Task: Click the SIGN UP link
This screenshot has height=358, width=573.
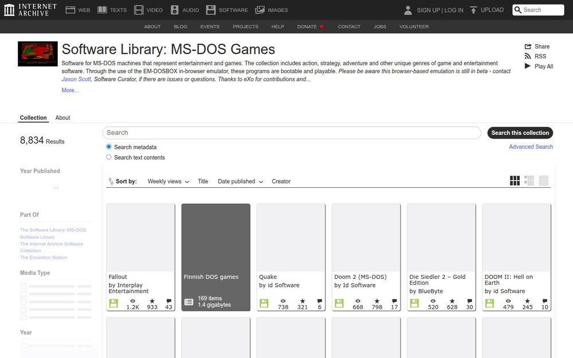Action: (x=428, y=10)
